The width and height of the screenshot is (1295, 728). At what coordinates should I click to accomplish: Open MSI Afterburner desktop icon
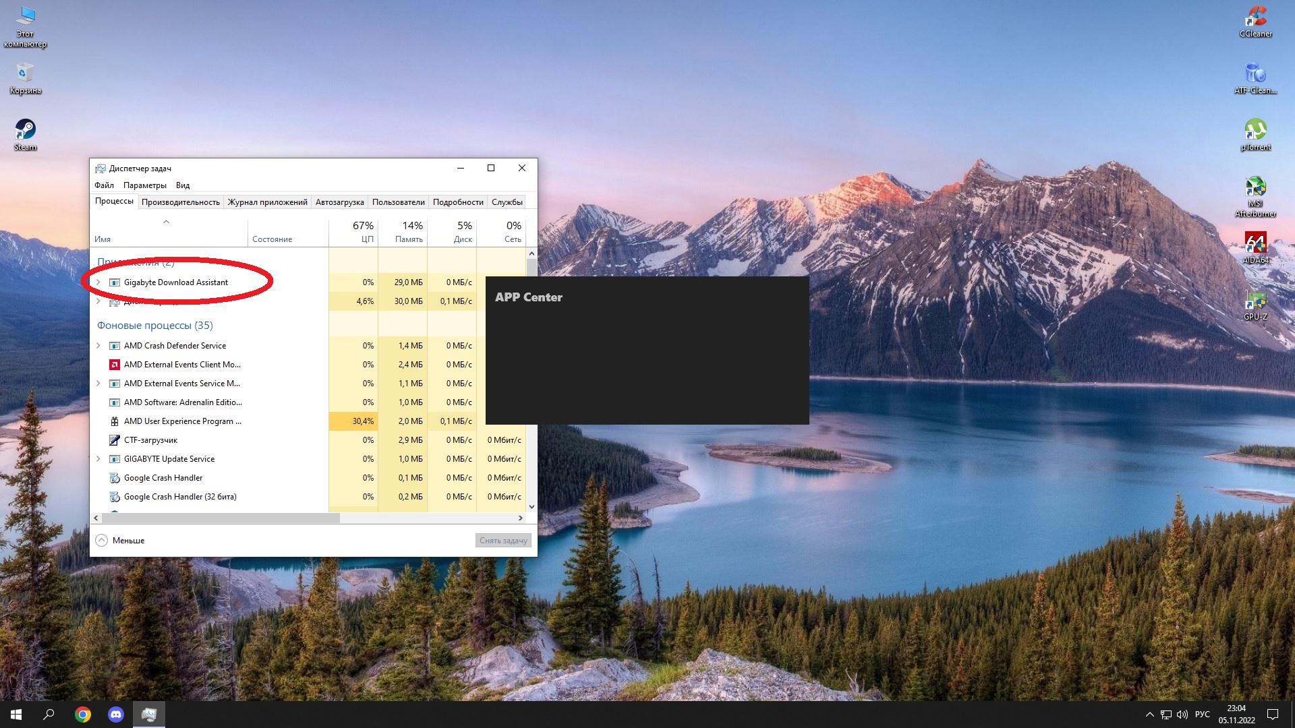click(x=1255, y=195)
